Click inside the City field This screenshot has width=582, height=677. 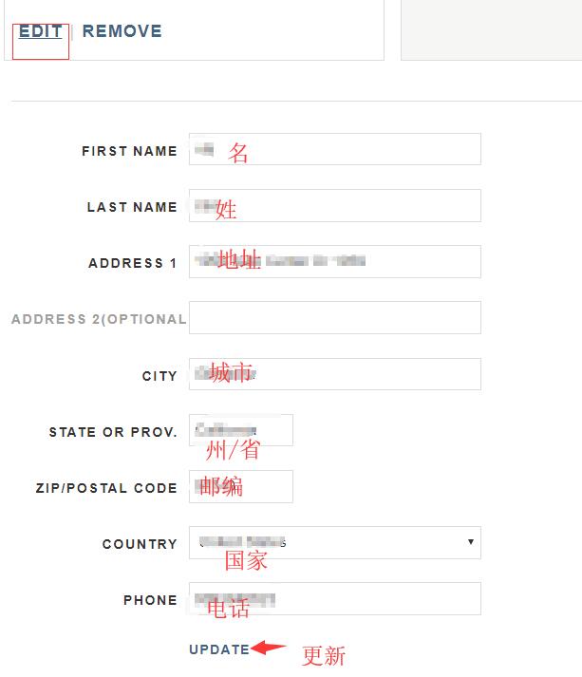point(334,374)
